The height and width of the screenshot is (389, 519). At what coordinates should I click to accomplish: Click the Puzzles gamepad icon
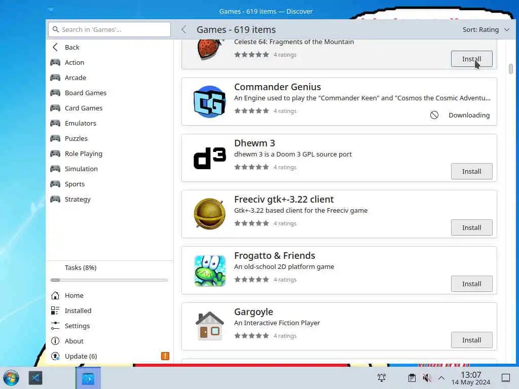[x=55, y=139]
